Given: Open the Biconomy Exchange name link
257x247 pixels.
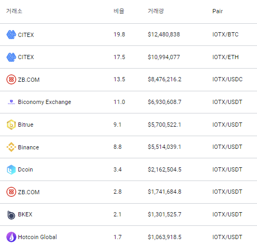Looking at the screenshot, I should 44,102.
